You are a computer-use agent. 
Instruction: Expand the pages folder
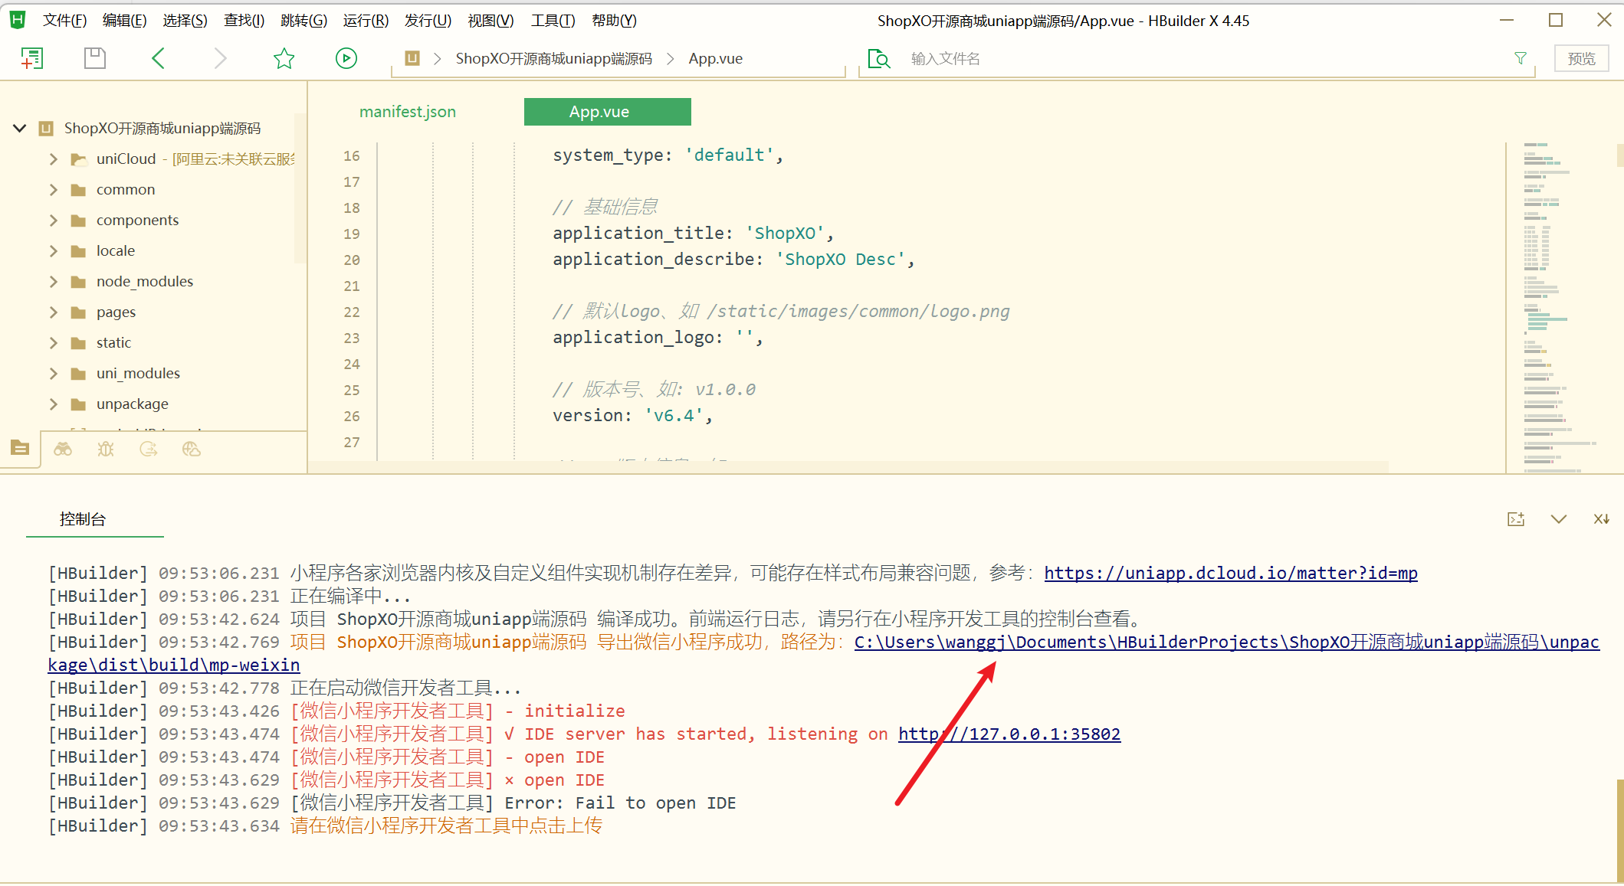(x=54, y=312)
